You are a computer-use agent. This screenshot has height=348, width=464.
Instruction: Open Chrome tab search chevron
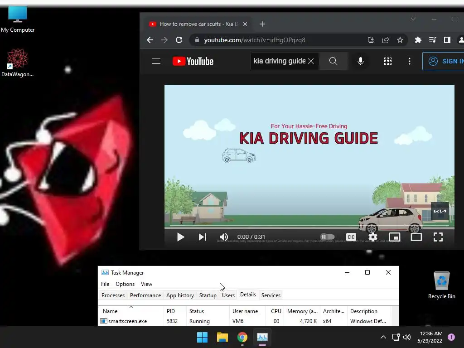[x=413, y=19]
